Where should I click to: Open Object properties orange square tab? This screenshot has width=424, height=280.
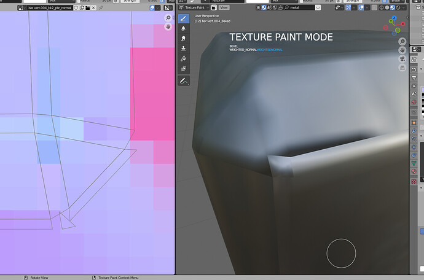click(x=414, y=123)
